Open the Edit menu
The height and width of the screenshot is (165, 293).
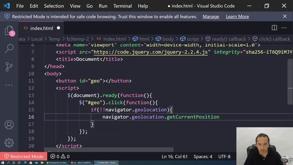(x=34, y=6)
